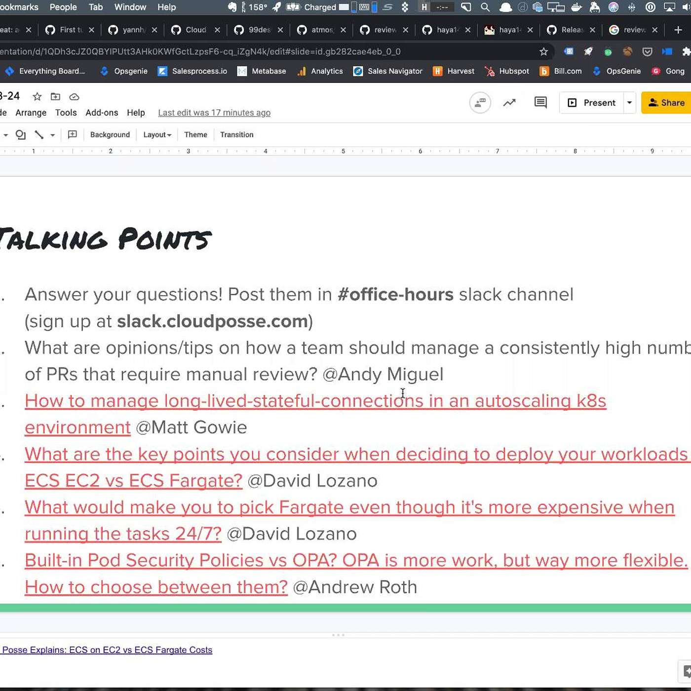The height and width of the screenshot is (691, 691).
Task: Open the activity dashboard trend icon
Action: tap(509, 103)
